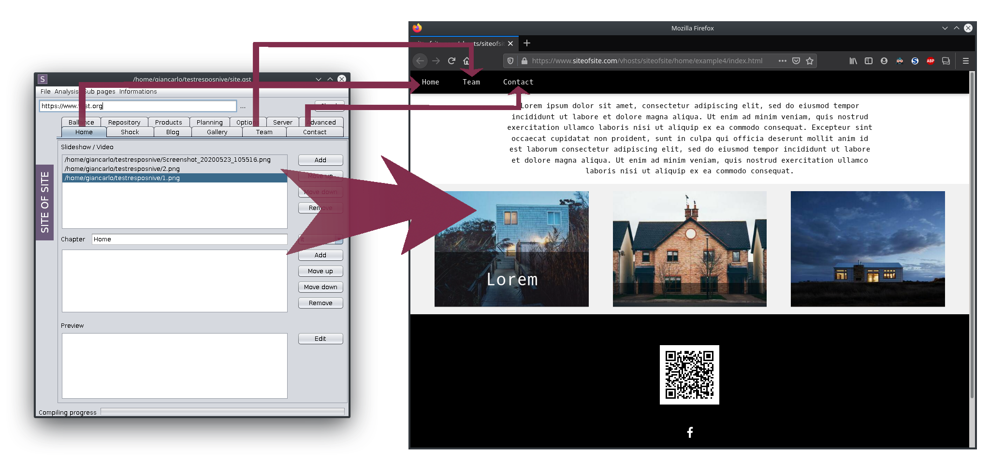Image resolution: width=1004 pixels, height=475 pixels.
Task: Open a new Firefox tab
Action: coord(527,43)
